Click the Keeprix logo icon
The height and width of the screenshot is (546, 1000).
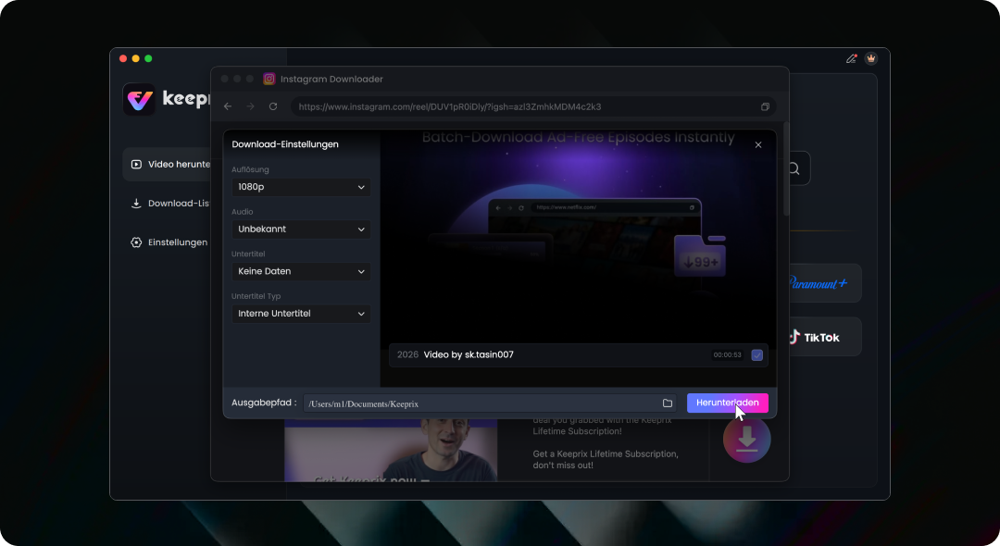[x=139, y=99]
